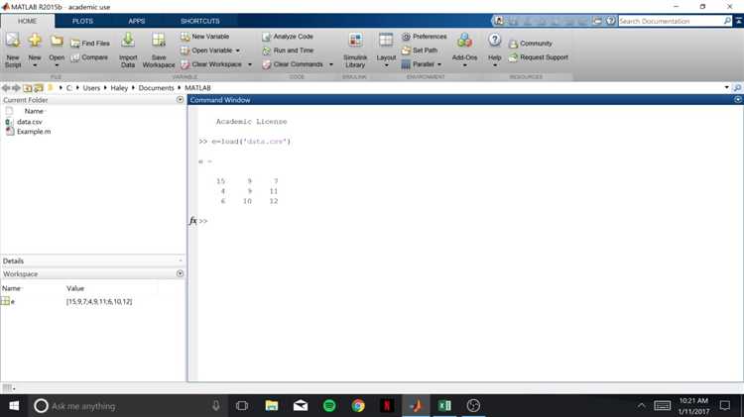
Task: Expand the Clear Workspace dropdown arrow
Action: (x=250, y=64)
